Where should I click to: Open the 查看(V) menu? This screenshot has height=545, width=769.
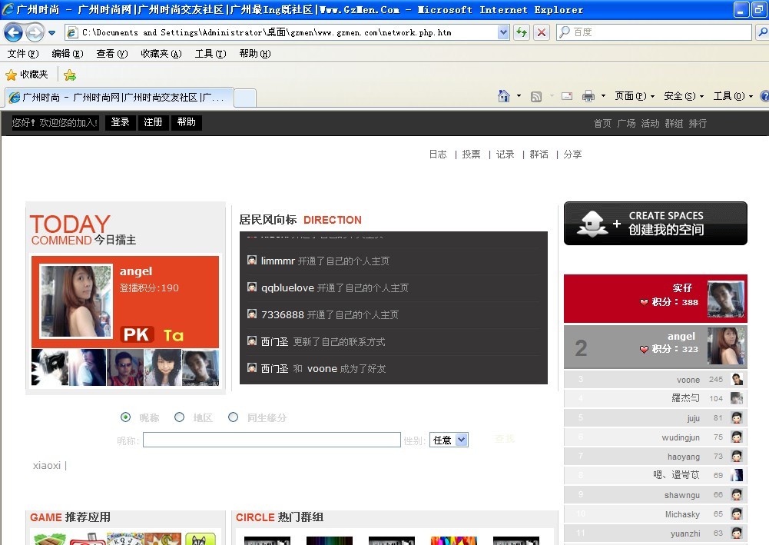coord(112,54)
